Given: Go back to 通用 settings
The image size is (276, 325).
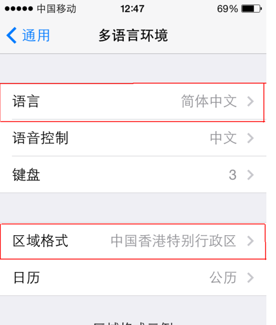Looking at the screenshot, I should coord(28,35).
